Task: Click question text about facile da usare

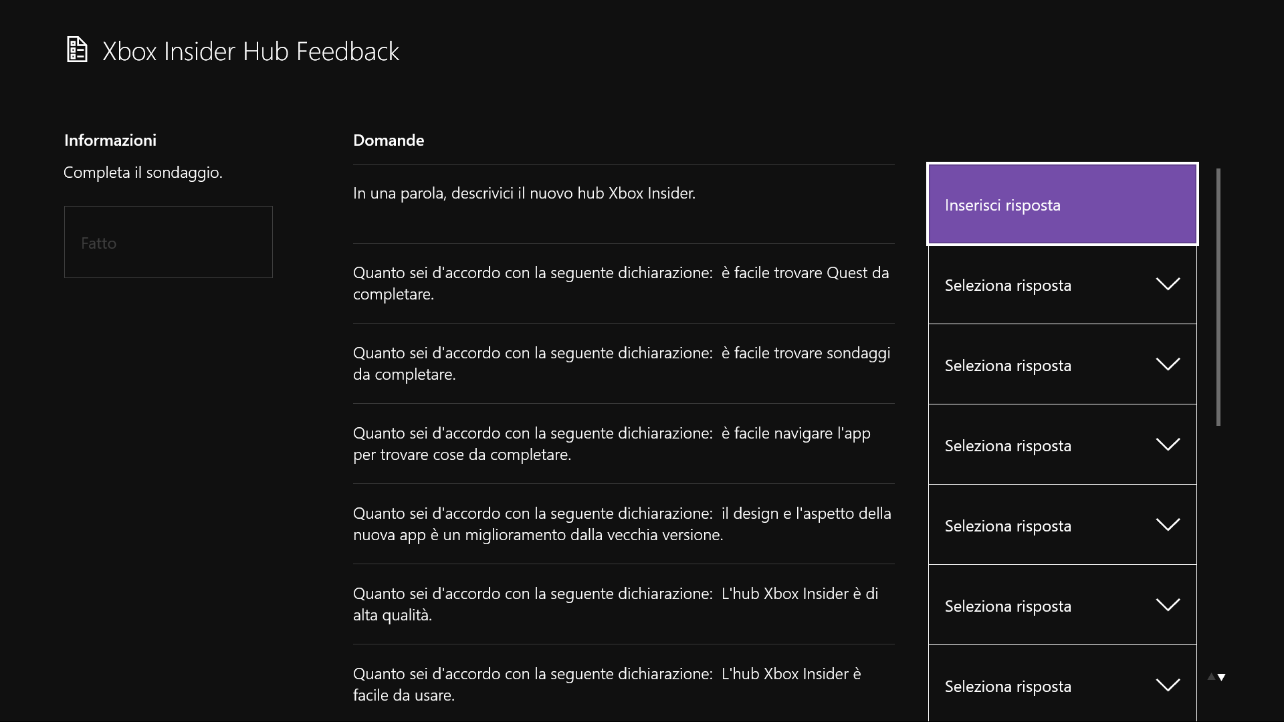Action: click(607, 685)
